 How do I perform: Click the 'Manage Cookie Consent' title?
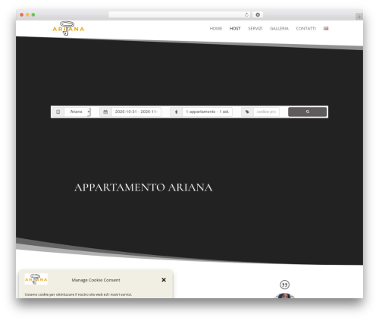point(96,280)
